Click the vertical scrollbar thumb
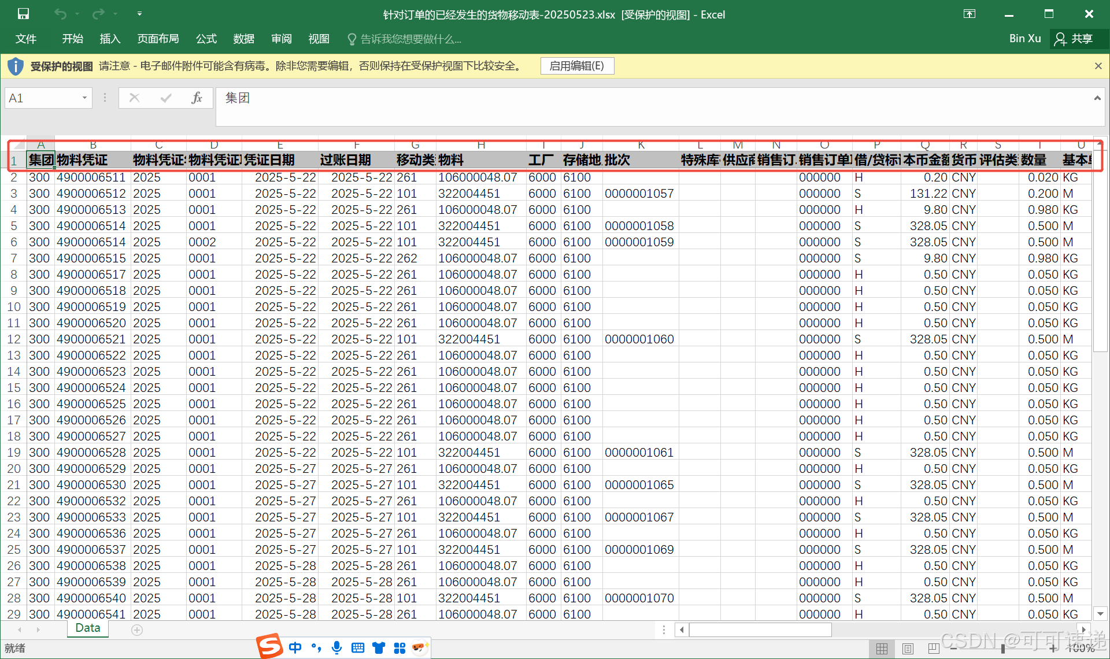This screenshot has height=659, width=1110. coord(1100,251)
